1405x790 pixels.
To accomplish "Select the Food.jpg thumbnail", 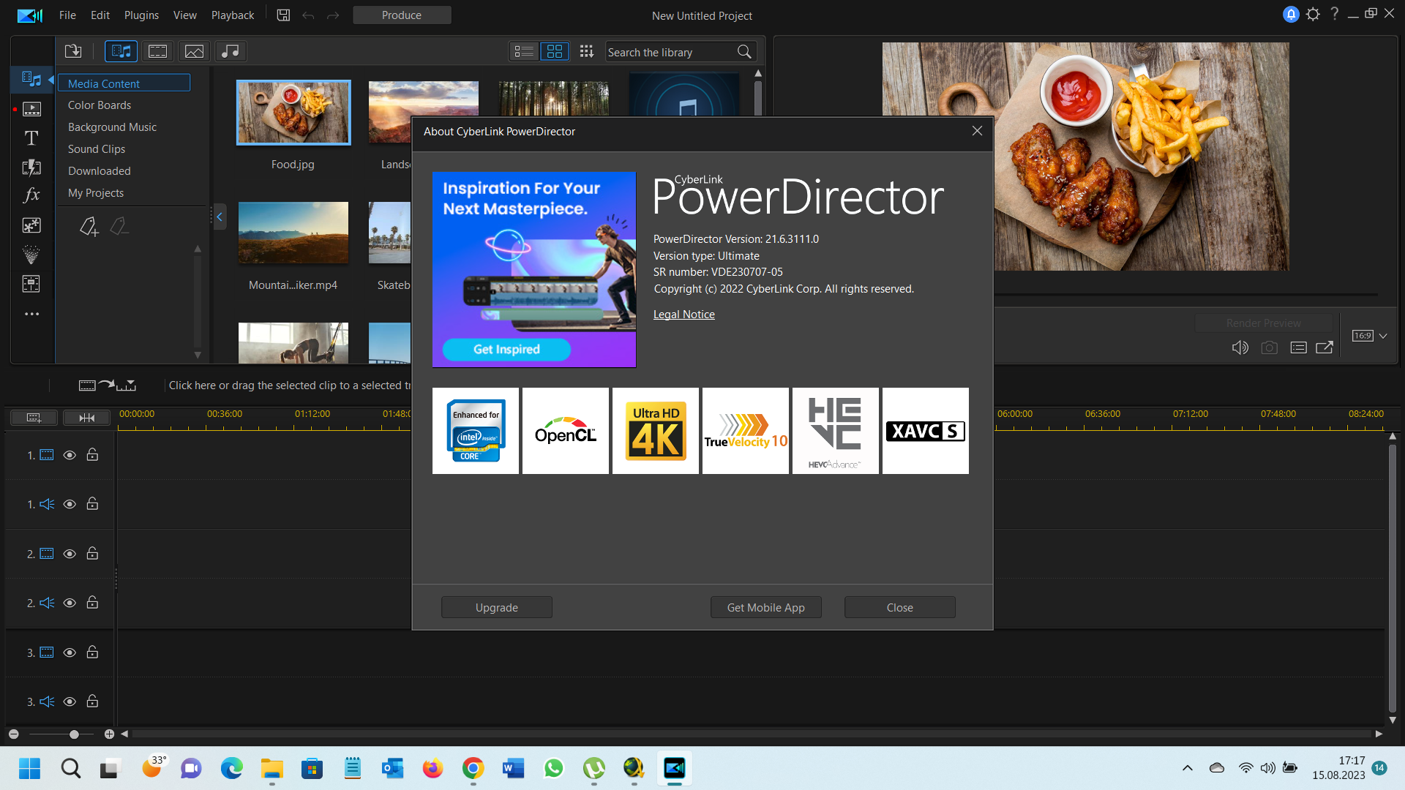I will pyautogui.click(x=293, y=113).
